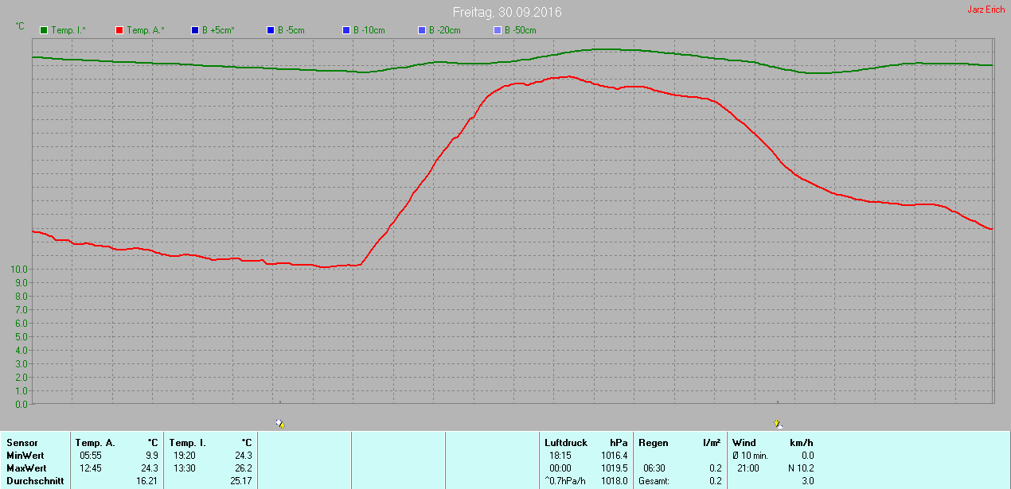Screen dimensions: 1011x489
Task: Click the Jarz Erich author label
Action: [x=986, y=10]
